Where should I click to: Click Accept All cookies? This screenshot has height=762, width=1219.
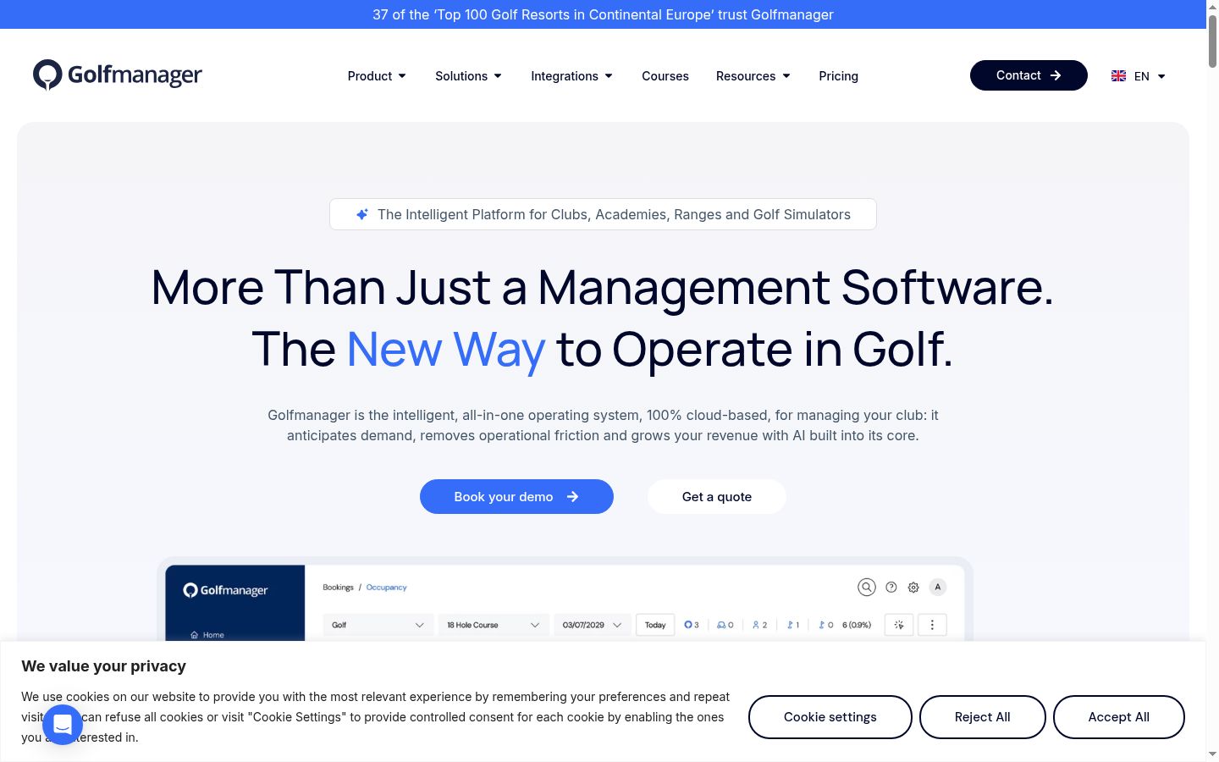pyautogui.click(x=1119, y=717)
